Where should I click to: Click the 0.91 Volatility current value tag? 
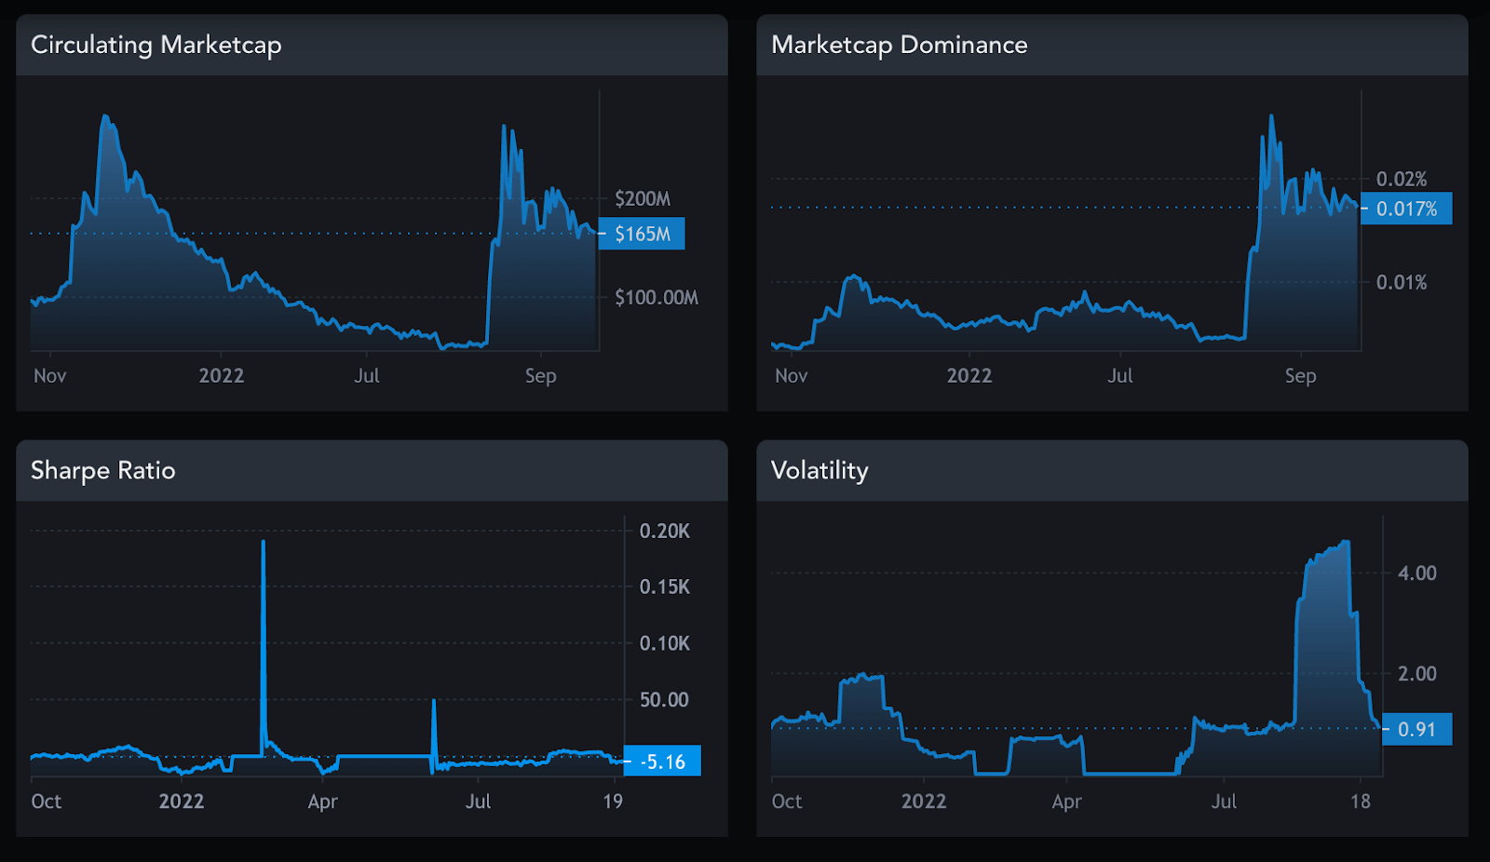pyautogui.click(x=1416, y=730)
